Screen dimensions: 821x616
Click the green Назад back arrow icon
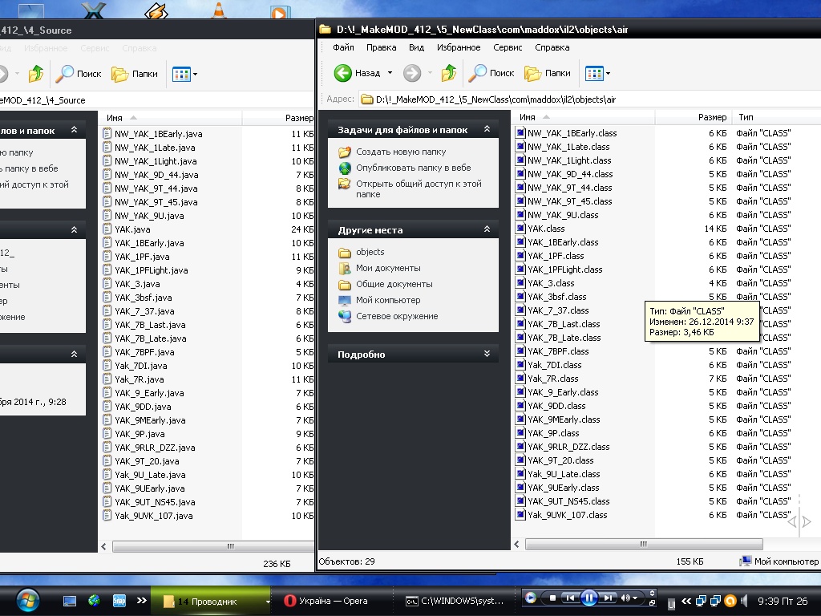pyautogui.click(x=343, y=73)
